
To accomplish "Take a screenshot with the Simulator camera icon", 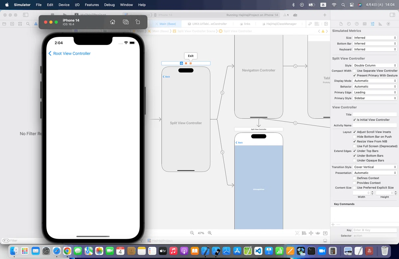I will pyautogui.click(x=126, y=22).
